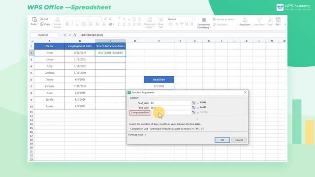The image size is (315, 177).
Task: Click the Start_date input field
Action: 171,103
